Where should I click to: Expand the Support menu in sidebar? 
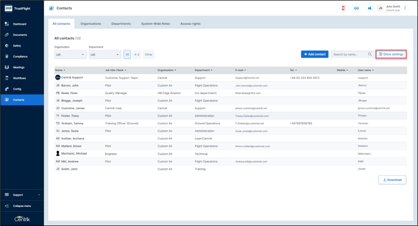22,195
